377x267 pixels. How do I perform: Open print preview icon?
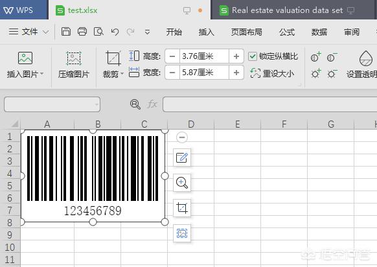pos(98,32)
